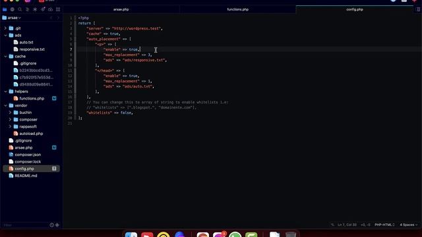Open the yellow circular app in the Dock
This screenshot has width=422, height=237.
[x=164, y=234]
